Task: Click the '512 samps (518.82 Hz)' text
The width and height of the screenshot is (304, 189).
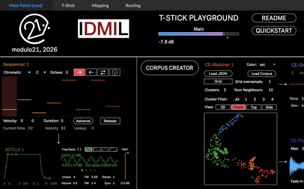Action: pyautogui.click(x=101, y=165)
